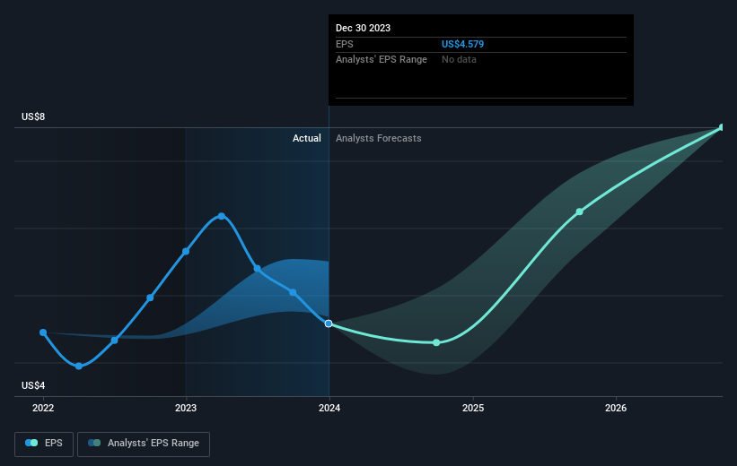Click the 2026 x-axis label
The height and width of the screenshot is (466, 737).
616,408
